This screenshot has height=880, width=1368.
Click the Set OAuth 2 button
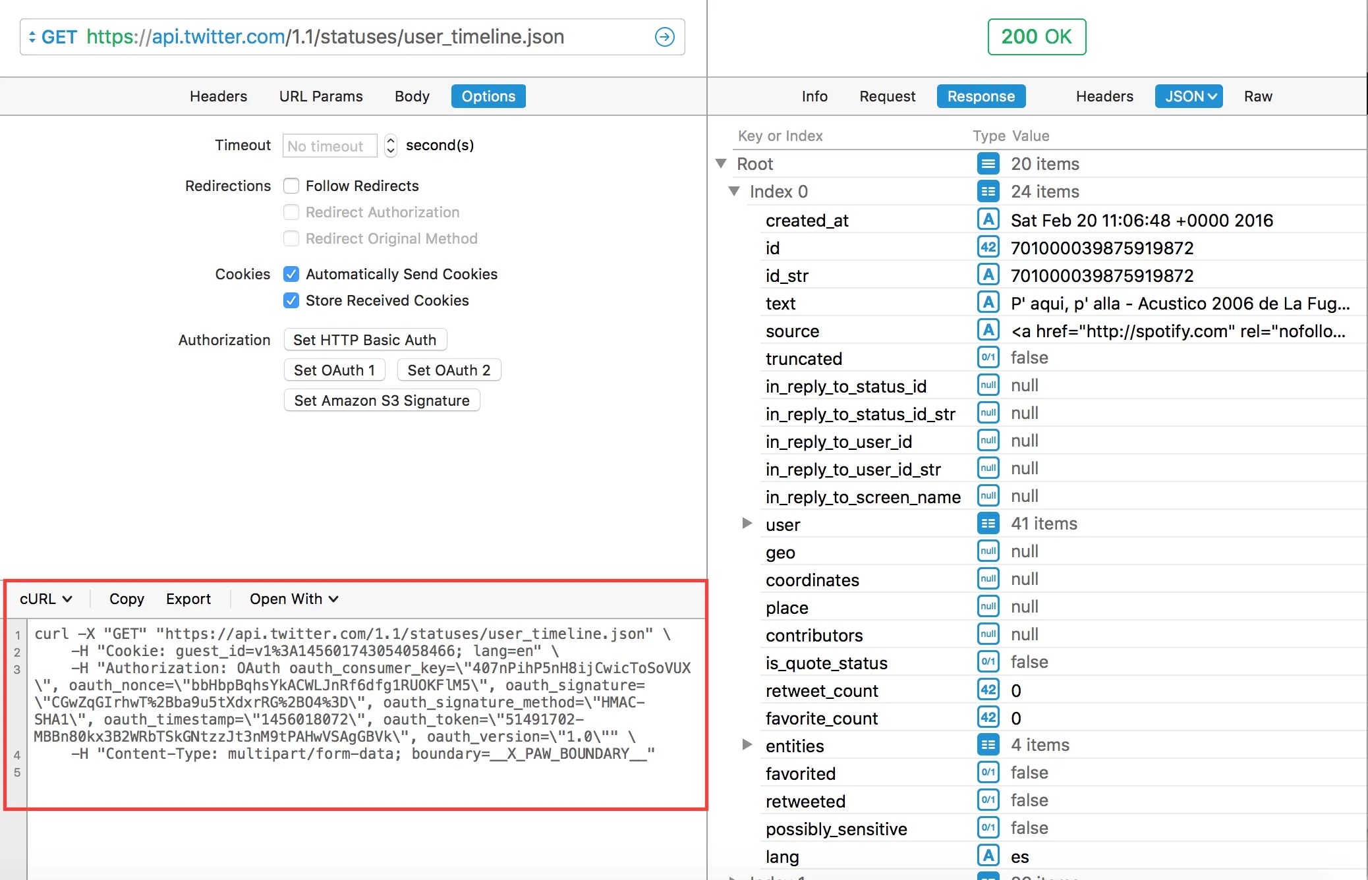449,370
